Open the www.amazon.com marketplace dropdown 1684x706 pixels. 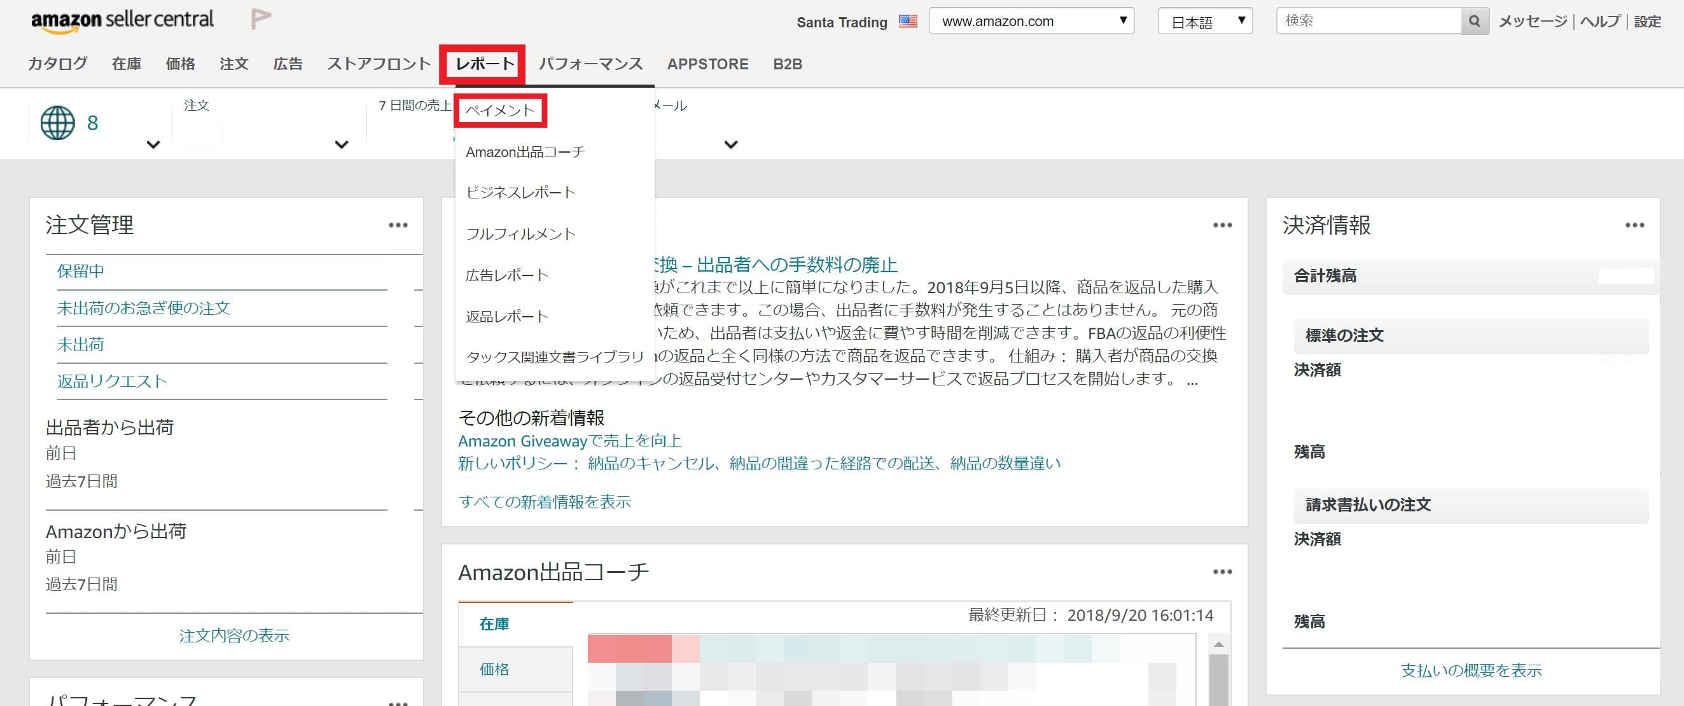click(1031, 21)
